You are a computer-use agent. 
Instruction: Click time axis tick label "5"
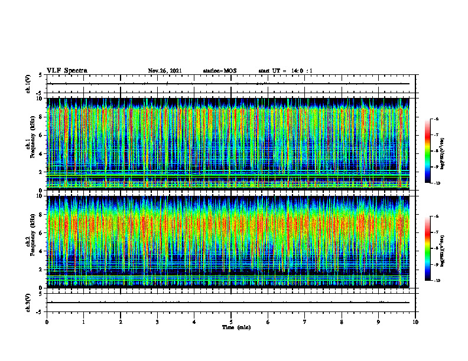231,322
